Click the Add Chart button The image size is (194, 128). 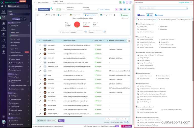(x=125, y=15)
